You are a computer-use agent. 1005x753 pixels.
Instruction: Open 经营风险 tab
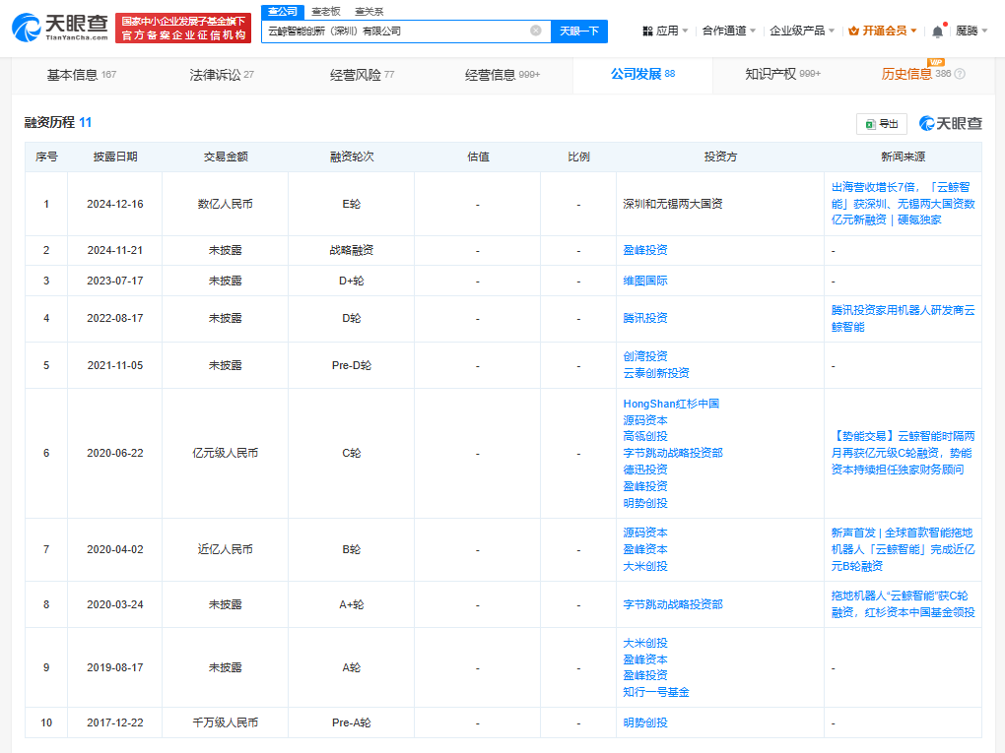click(x=363, y=75)
